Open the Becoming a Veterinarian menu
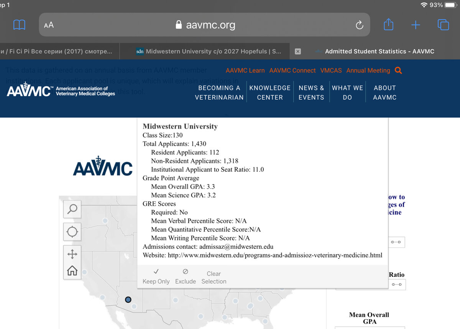Image resolution: width=460 pixels, height=329 pixels. (x=219, y=92)
